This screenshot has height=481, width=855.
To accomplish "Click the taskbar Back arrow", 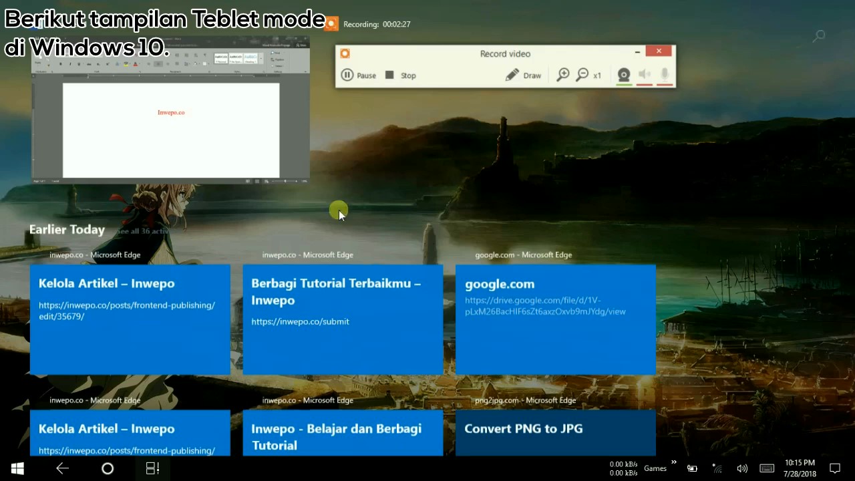I will [62, 468].
